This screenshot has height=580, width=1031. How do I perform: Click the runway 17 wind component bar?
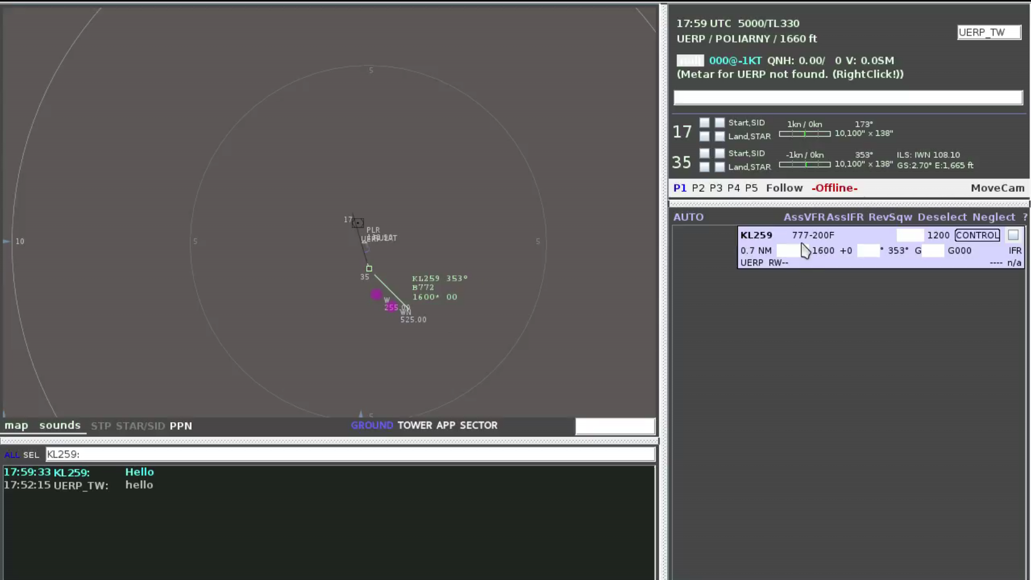[x=804, y=133]
